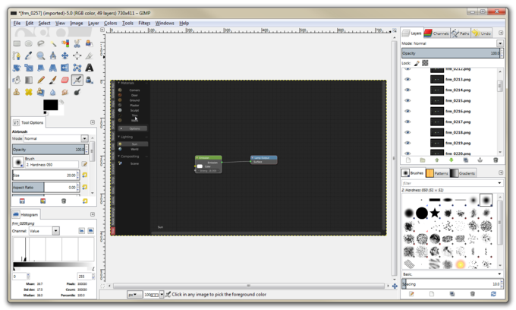Screen dimensions: 516x310
Task: Select the Dodge/Burn tool
Action: pyautogui.click(x=77, y=92)
